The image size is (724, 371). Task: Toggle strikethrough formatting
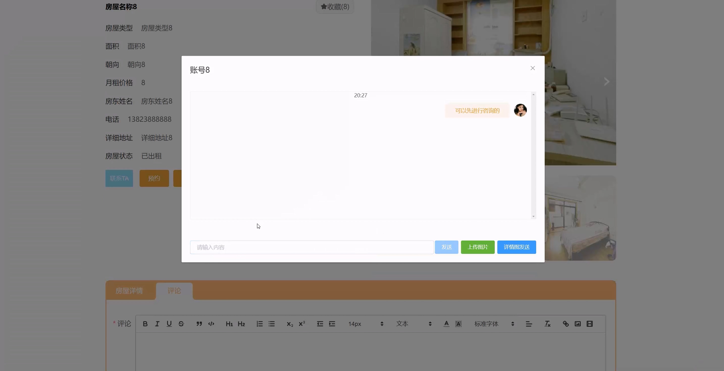click(181, 324)
